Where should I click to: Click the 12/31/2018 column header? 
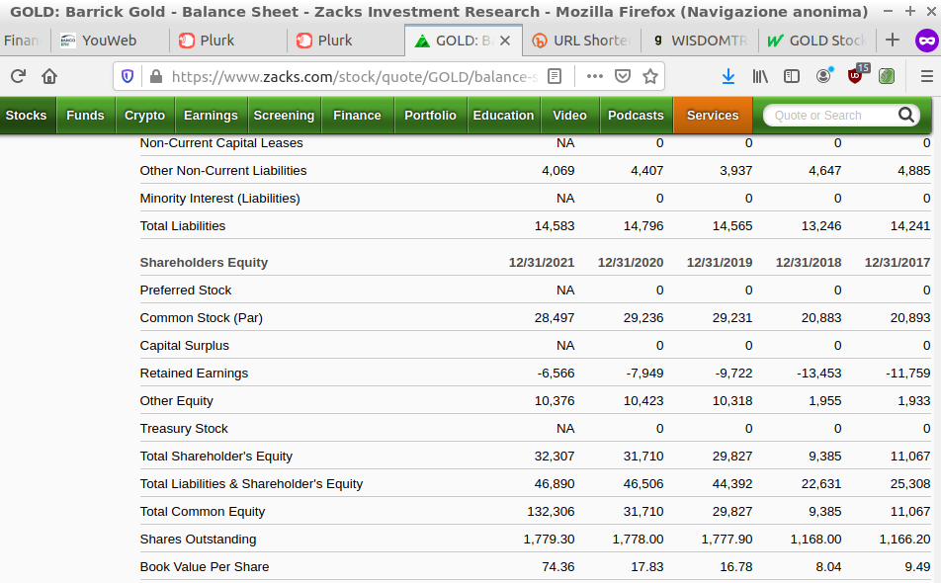[809, 263]
